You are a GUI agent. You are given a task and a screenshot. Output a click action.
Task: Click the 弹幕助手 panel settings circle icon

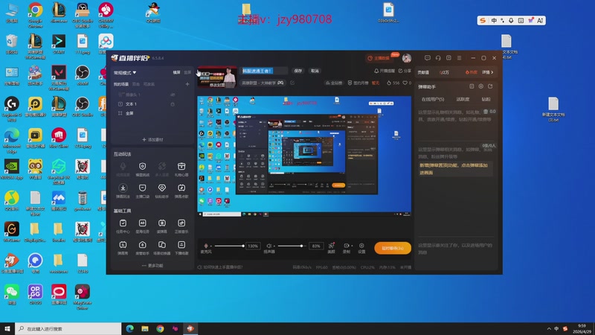click(480, 86)
